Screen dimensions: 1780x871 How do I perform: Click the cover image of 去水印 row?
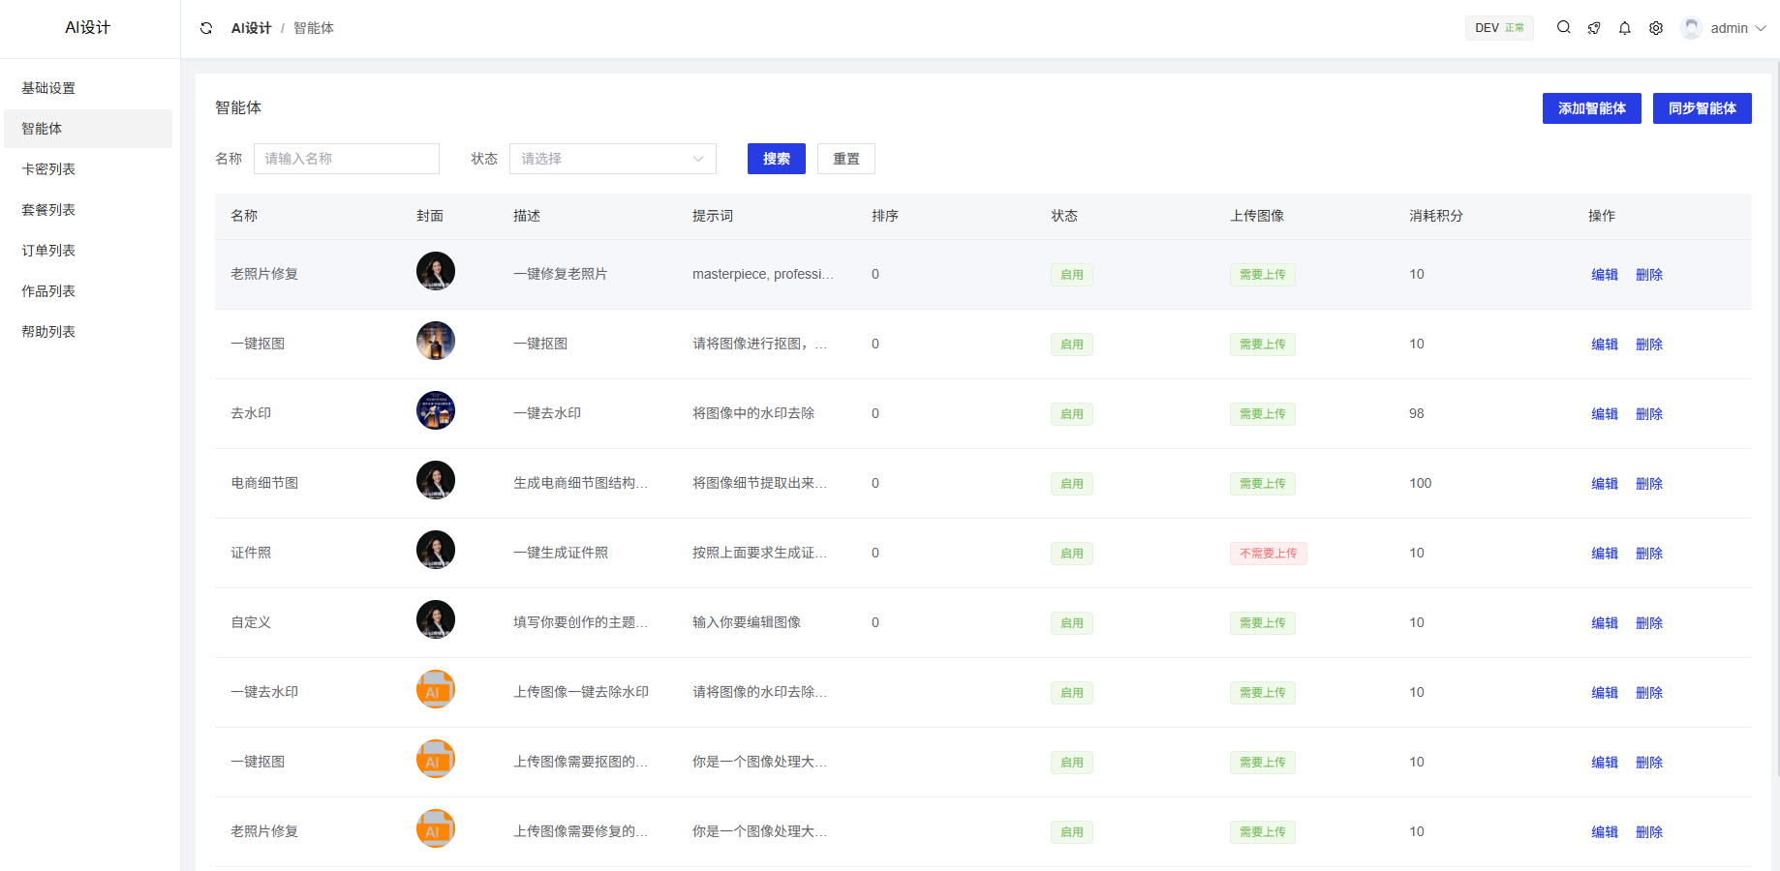click(436, 411)
